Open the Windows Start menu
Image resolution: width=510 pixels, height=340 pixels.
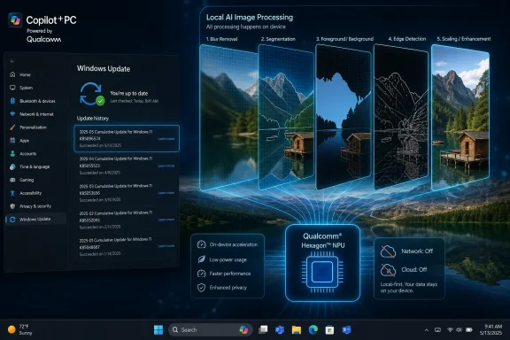coord(158,330)
